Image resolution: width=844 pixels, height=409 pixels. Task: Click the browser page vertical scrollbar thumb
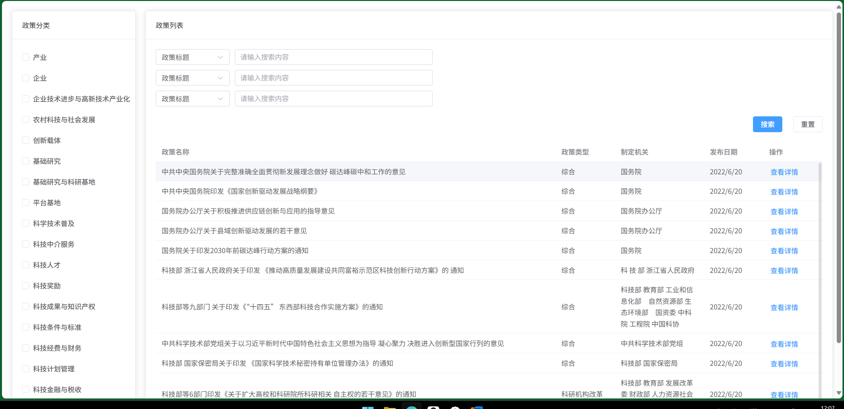point(839,178)
